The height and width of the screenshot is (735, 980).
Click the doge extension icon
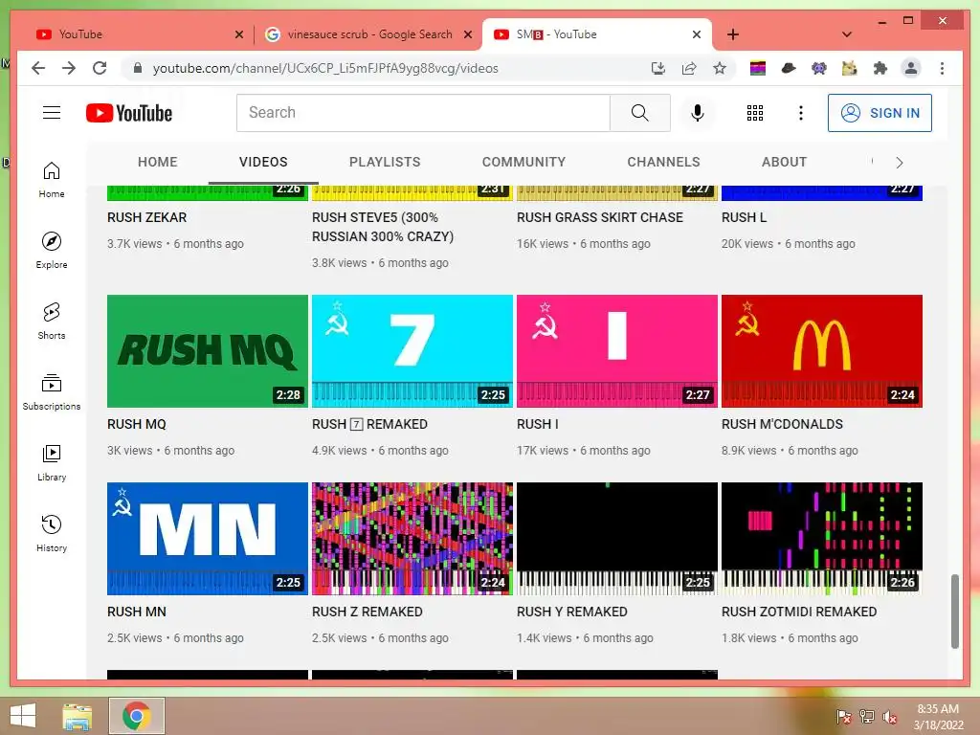tap(850, 68)
